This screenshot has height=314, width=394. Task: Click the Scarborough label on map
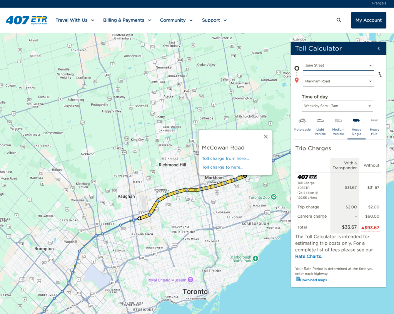255,224
